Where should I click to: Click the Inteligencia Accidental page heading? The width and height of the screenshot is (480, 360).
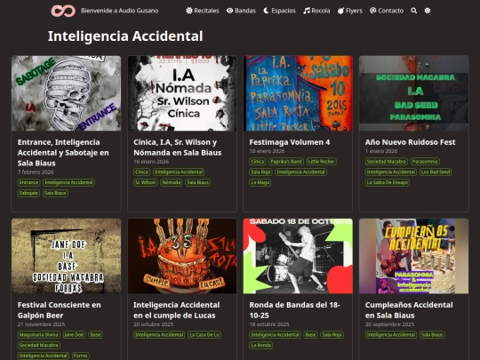pyautogui.click(x=125, y=36)
